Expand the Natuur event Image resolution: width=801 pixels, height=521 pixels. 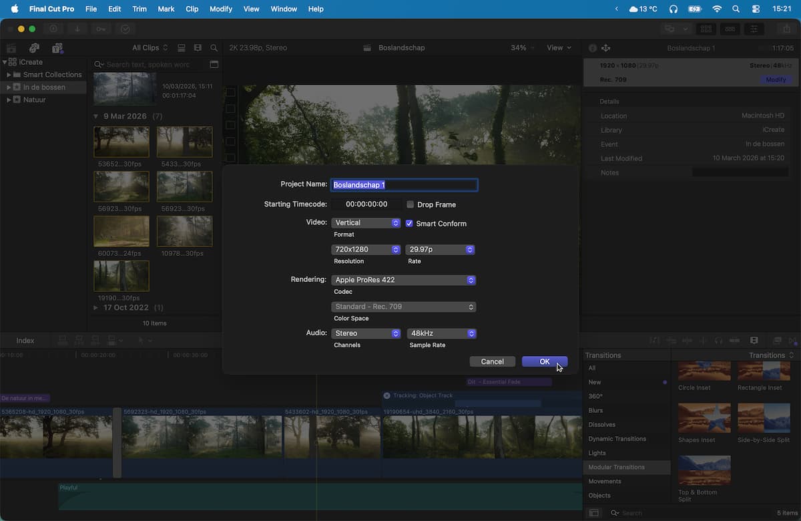pos(9,100)
